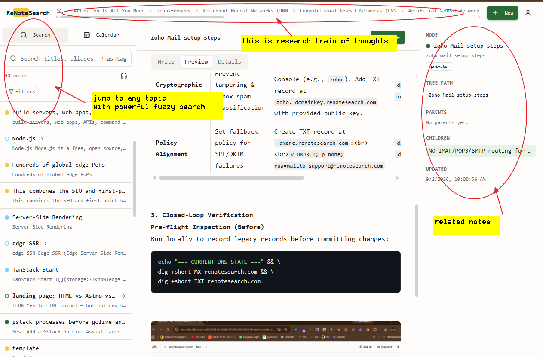543x357 pixels.
Task: Click the ReNoteSearch logo
Action: click(x=28, y=13)
